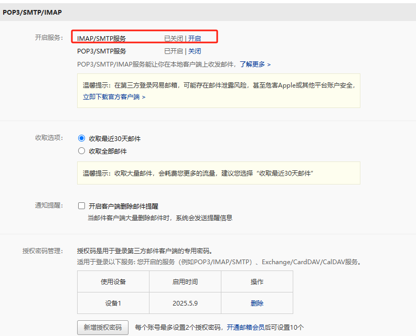Click the 设备1 table cell
Image resolution: width=416 pixels, height=336 pixels.
tap(113, 303)
